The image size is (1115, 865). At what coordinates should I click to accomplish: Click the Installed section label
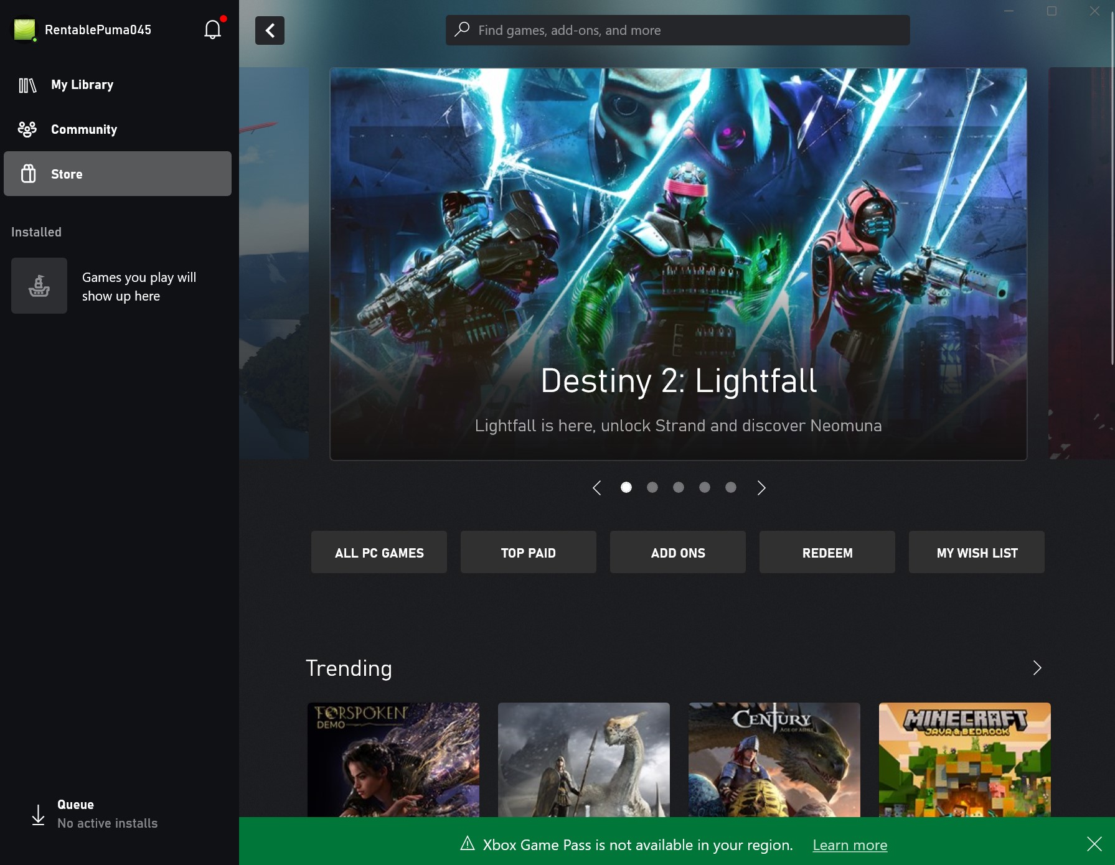[36, 232]
